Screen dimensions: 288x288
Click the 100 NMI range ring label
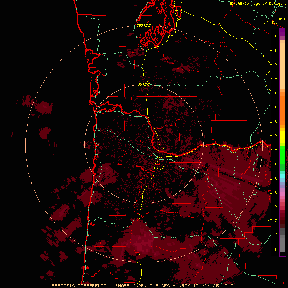[144, 25]
